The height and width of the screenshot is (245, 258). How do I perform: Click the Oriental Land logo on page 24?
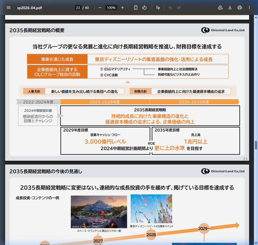tap(223, 171)
